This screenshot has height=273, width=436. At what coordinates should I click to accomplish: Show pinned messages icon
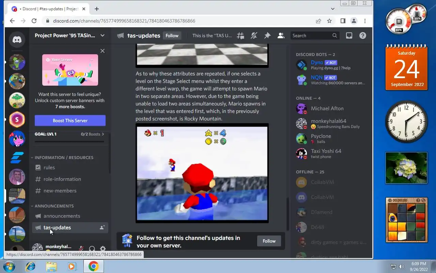tap(267, 35)
